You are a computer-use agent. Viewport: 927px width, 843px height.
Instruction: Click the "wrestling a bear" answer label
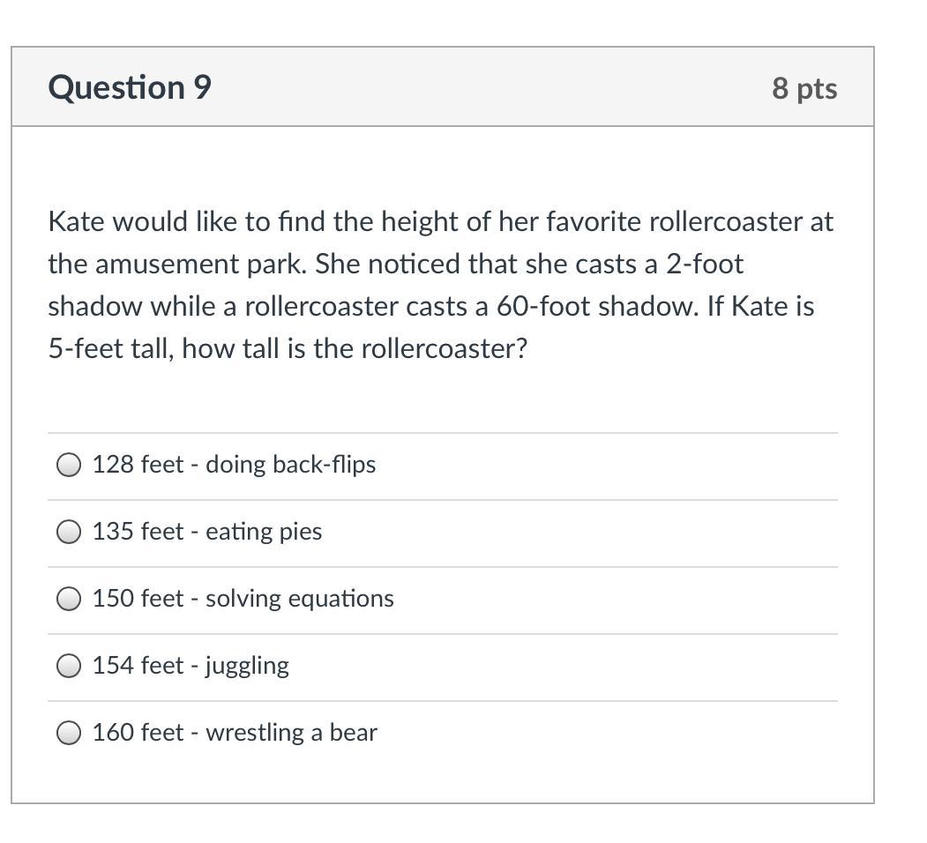(291, 733)
